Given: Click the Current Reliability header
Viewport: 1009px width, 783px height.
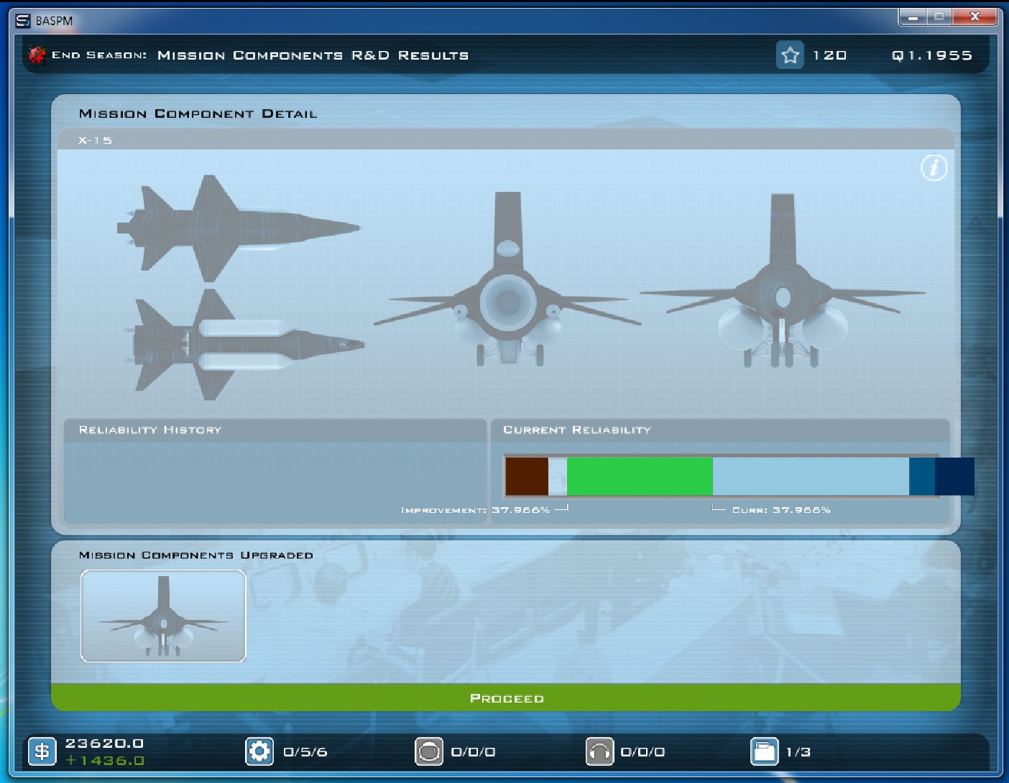Looking at the screenshot, I should pyautogui.click(x=577, y=430).
